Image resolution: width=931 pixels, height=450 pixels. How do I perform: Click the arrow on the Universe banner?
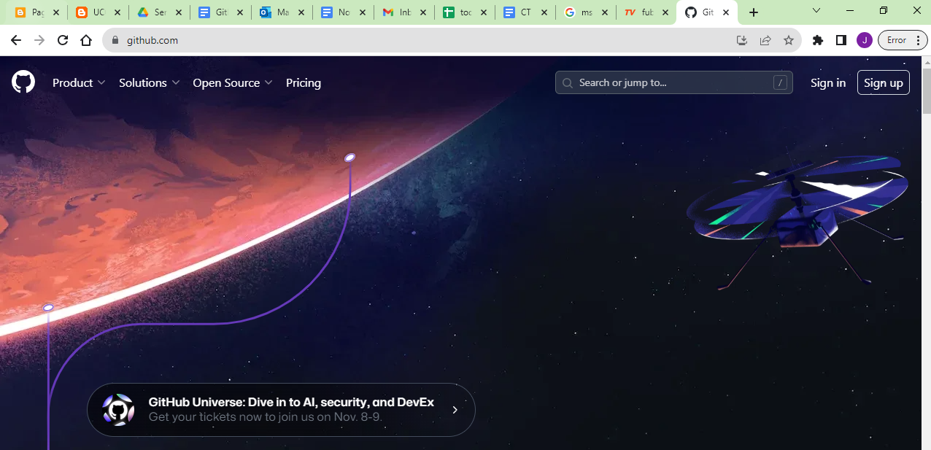[455, 410]
